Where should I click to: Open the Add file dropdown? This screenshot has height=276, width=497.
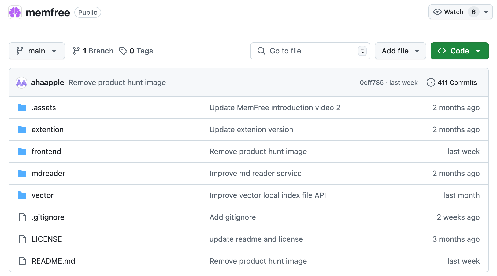[x=400, y=51]
